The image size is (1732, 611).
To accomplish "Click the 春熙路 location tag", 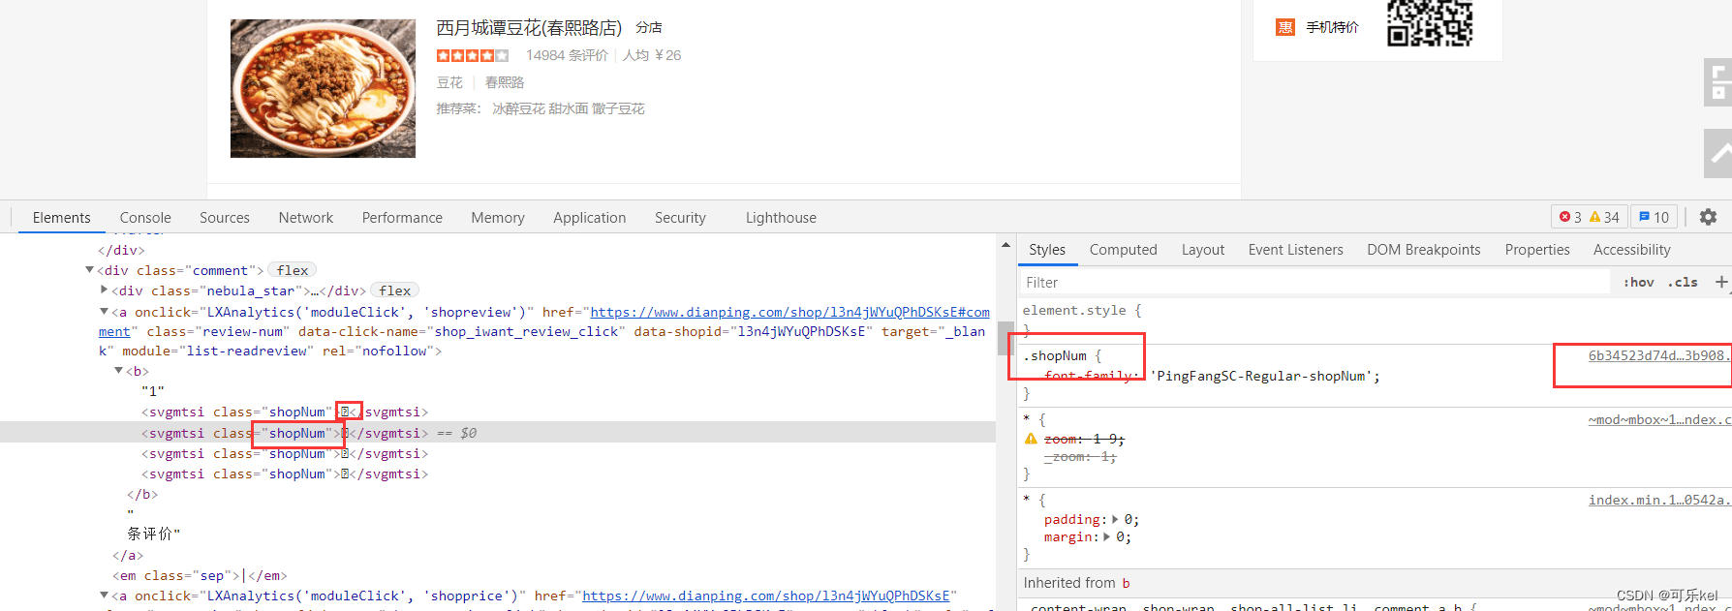I will 505,82.
